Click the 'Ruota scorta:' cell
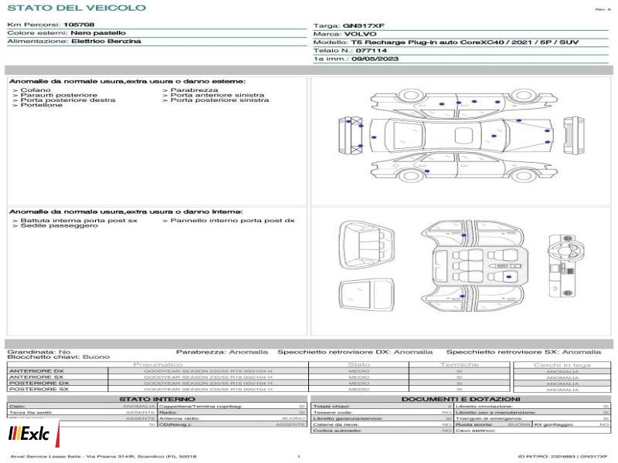 click(493, 424)
